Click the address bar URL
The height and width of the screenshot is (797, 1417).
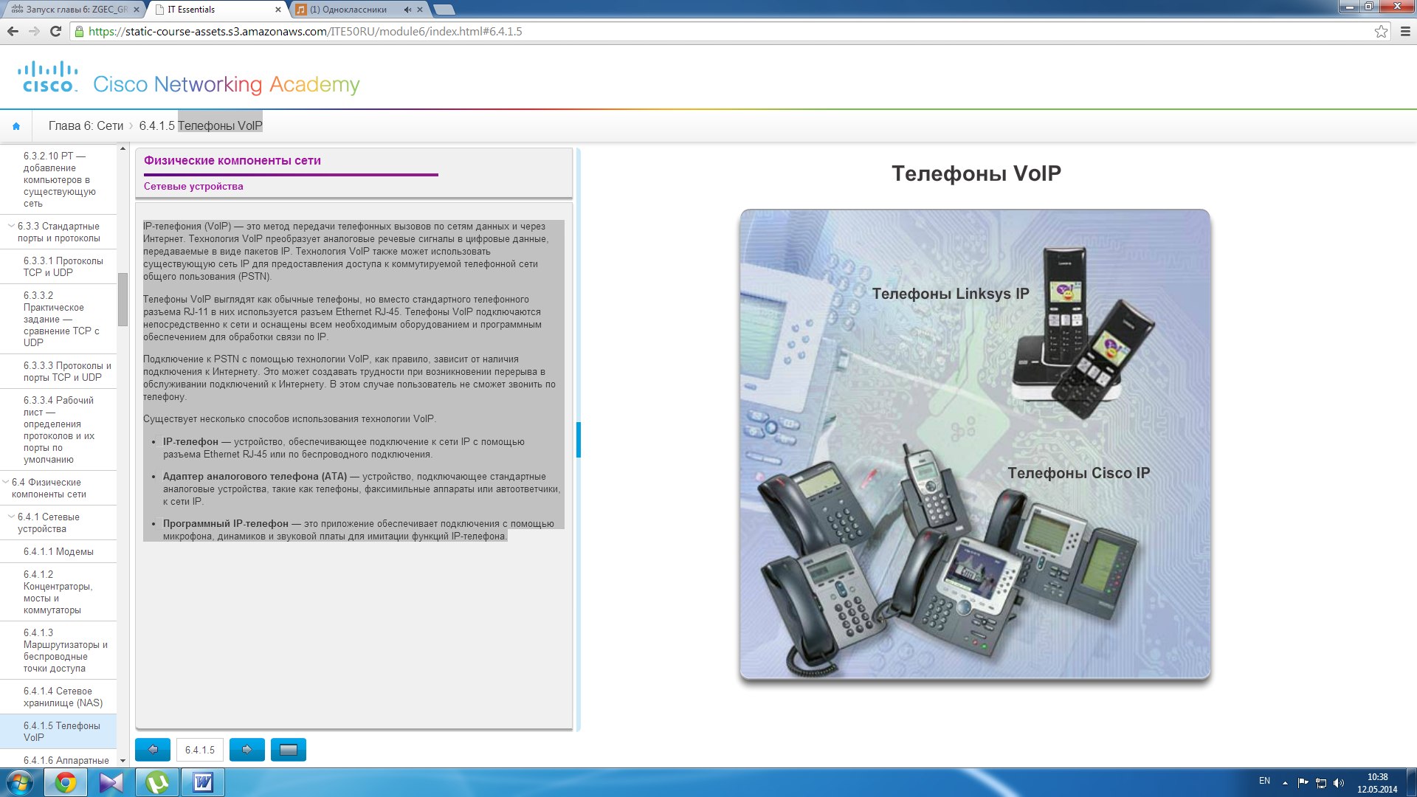(306, 31)
